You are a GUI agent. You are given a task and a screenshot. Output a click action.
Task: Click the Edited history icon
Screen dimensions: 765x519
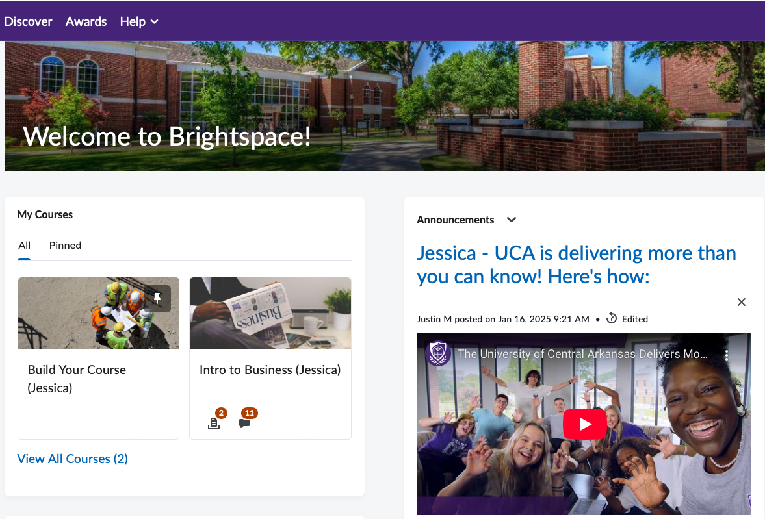611,318
